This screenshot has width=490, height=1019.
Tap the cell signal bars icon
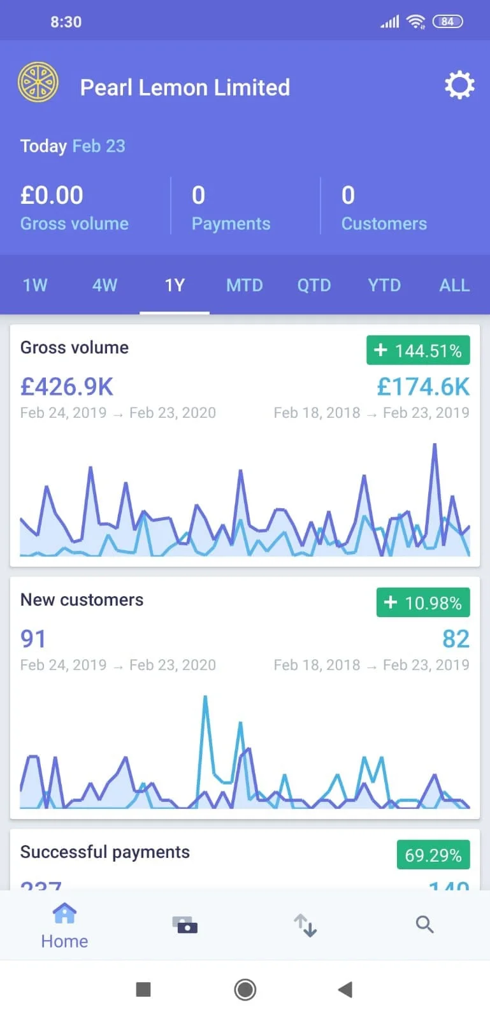[390, 22]
